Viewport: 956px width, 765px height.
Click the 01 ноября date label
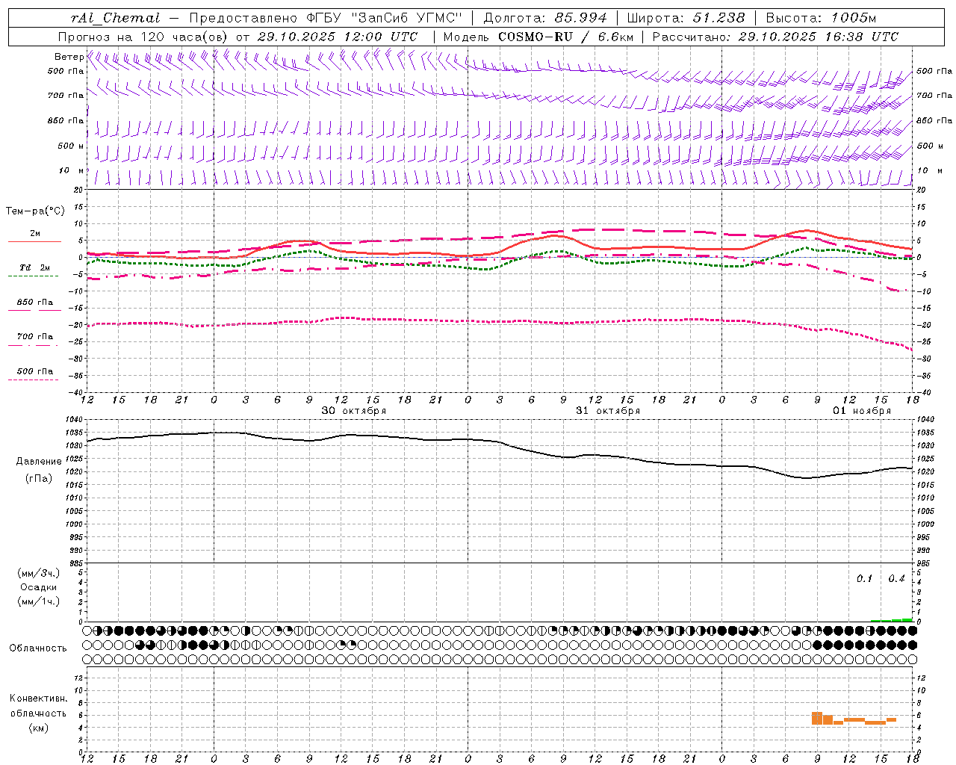862,411
